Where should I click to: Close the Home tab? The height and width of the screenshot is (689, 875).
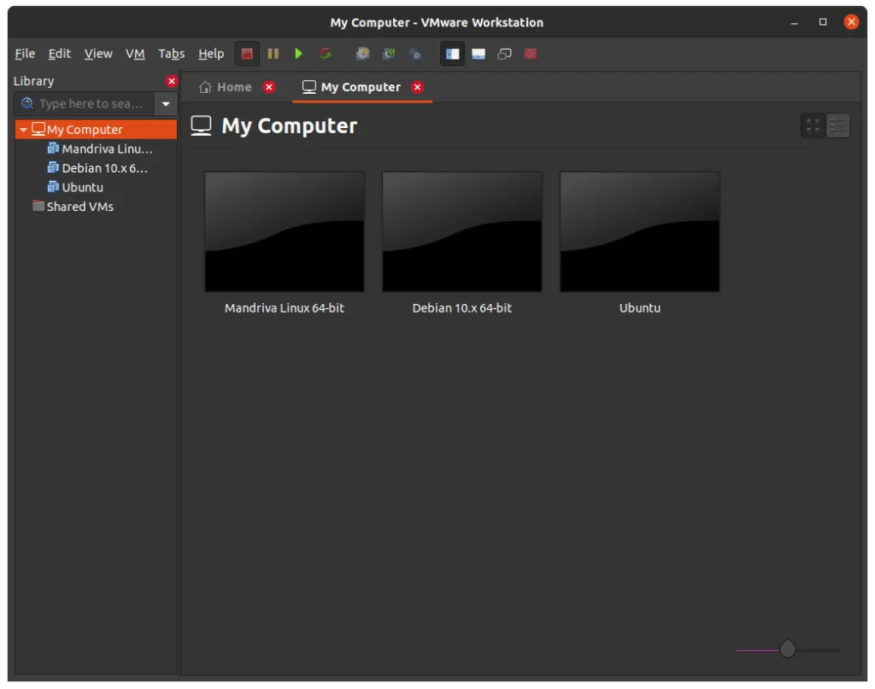tap(269, 87)
